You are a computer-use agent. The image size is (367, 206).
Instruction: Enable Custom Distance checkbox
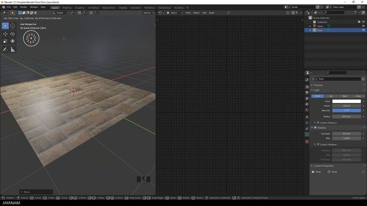tap(318, 122)
